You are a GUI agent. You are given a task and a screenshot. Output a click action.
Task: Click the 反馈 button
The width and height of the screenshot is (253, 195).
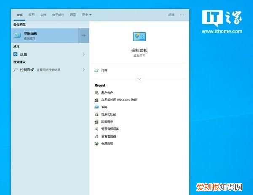171,15
